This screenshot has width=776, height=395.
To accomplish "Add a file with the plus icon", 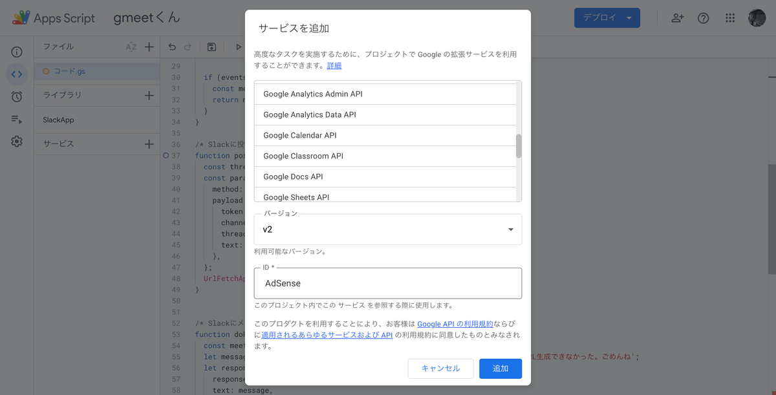I will coord(149,47).
